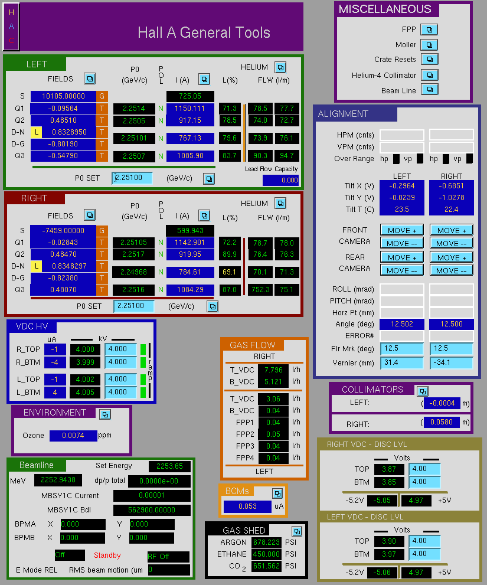
Task: Click LEFT Angle (deg) value 12.502
Action: 402,324
